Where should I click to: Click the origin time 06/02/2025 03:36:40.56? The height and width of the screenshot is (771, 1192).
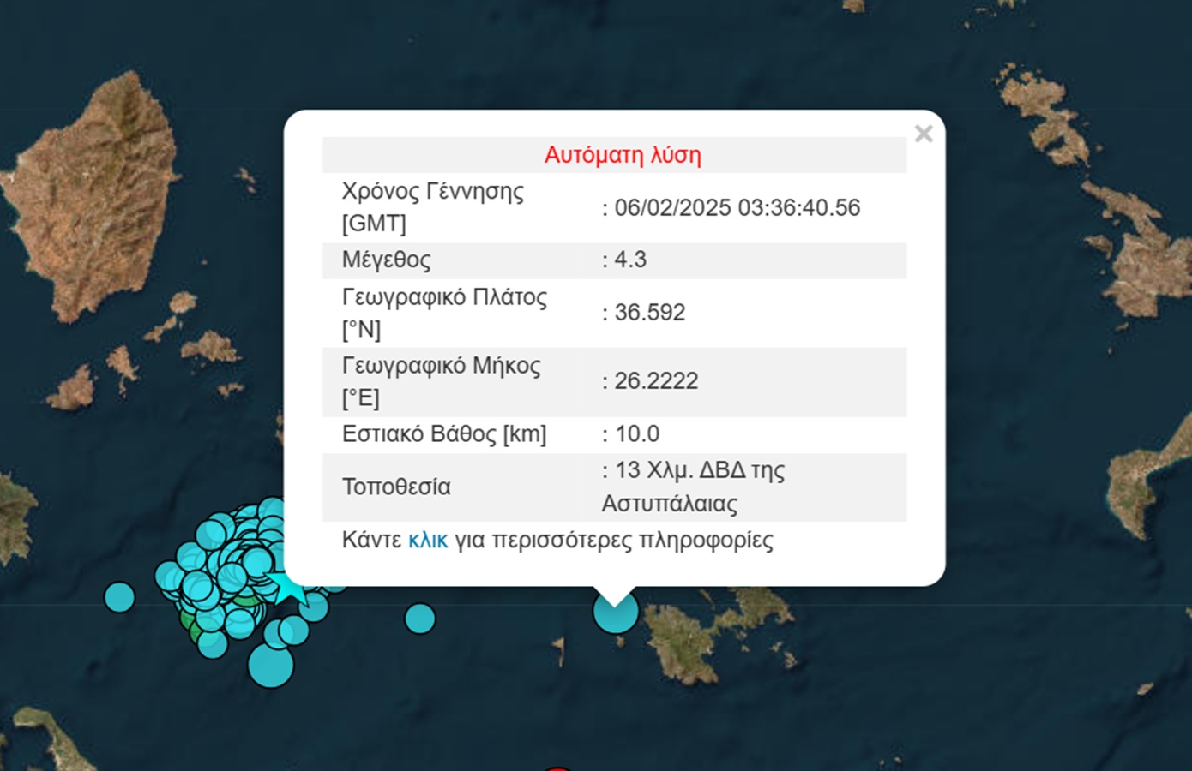coord(737,208)
